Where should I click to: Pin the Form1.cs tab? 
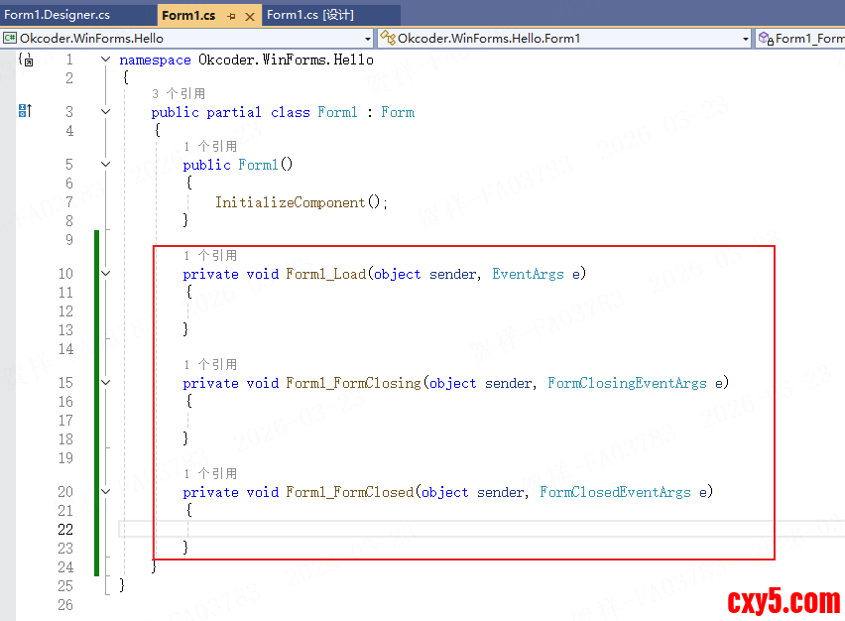(x=231, y=16)
